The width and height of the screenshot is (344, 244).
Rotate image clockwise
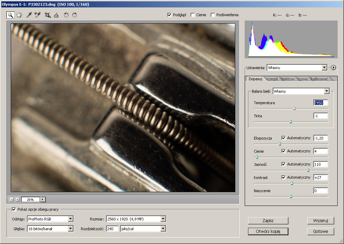74,15
